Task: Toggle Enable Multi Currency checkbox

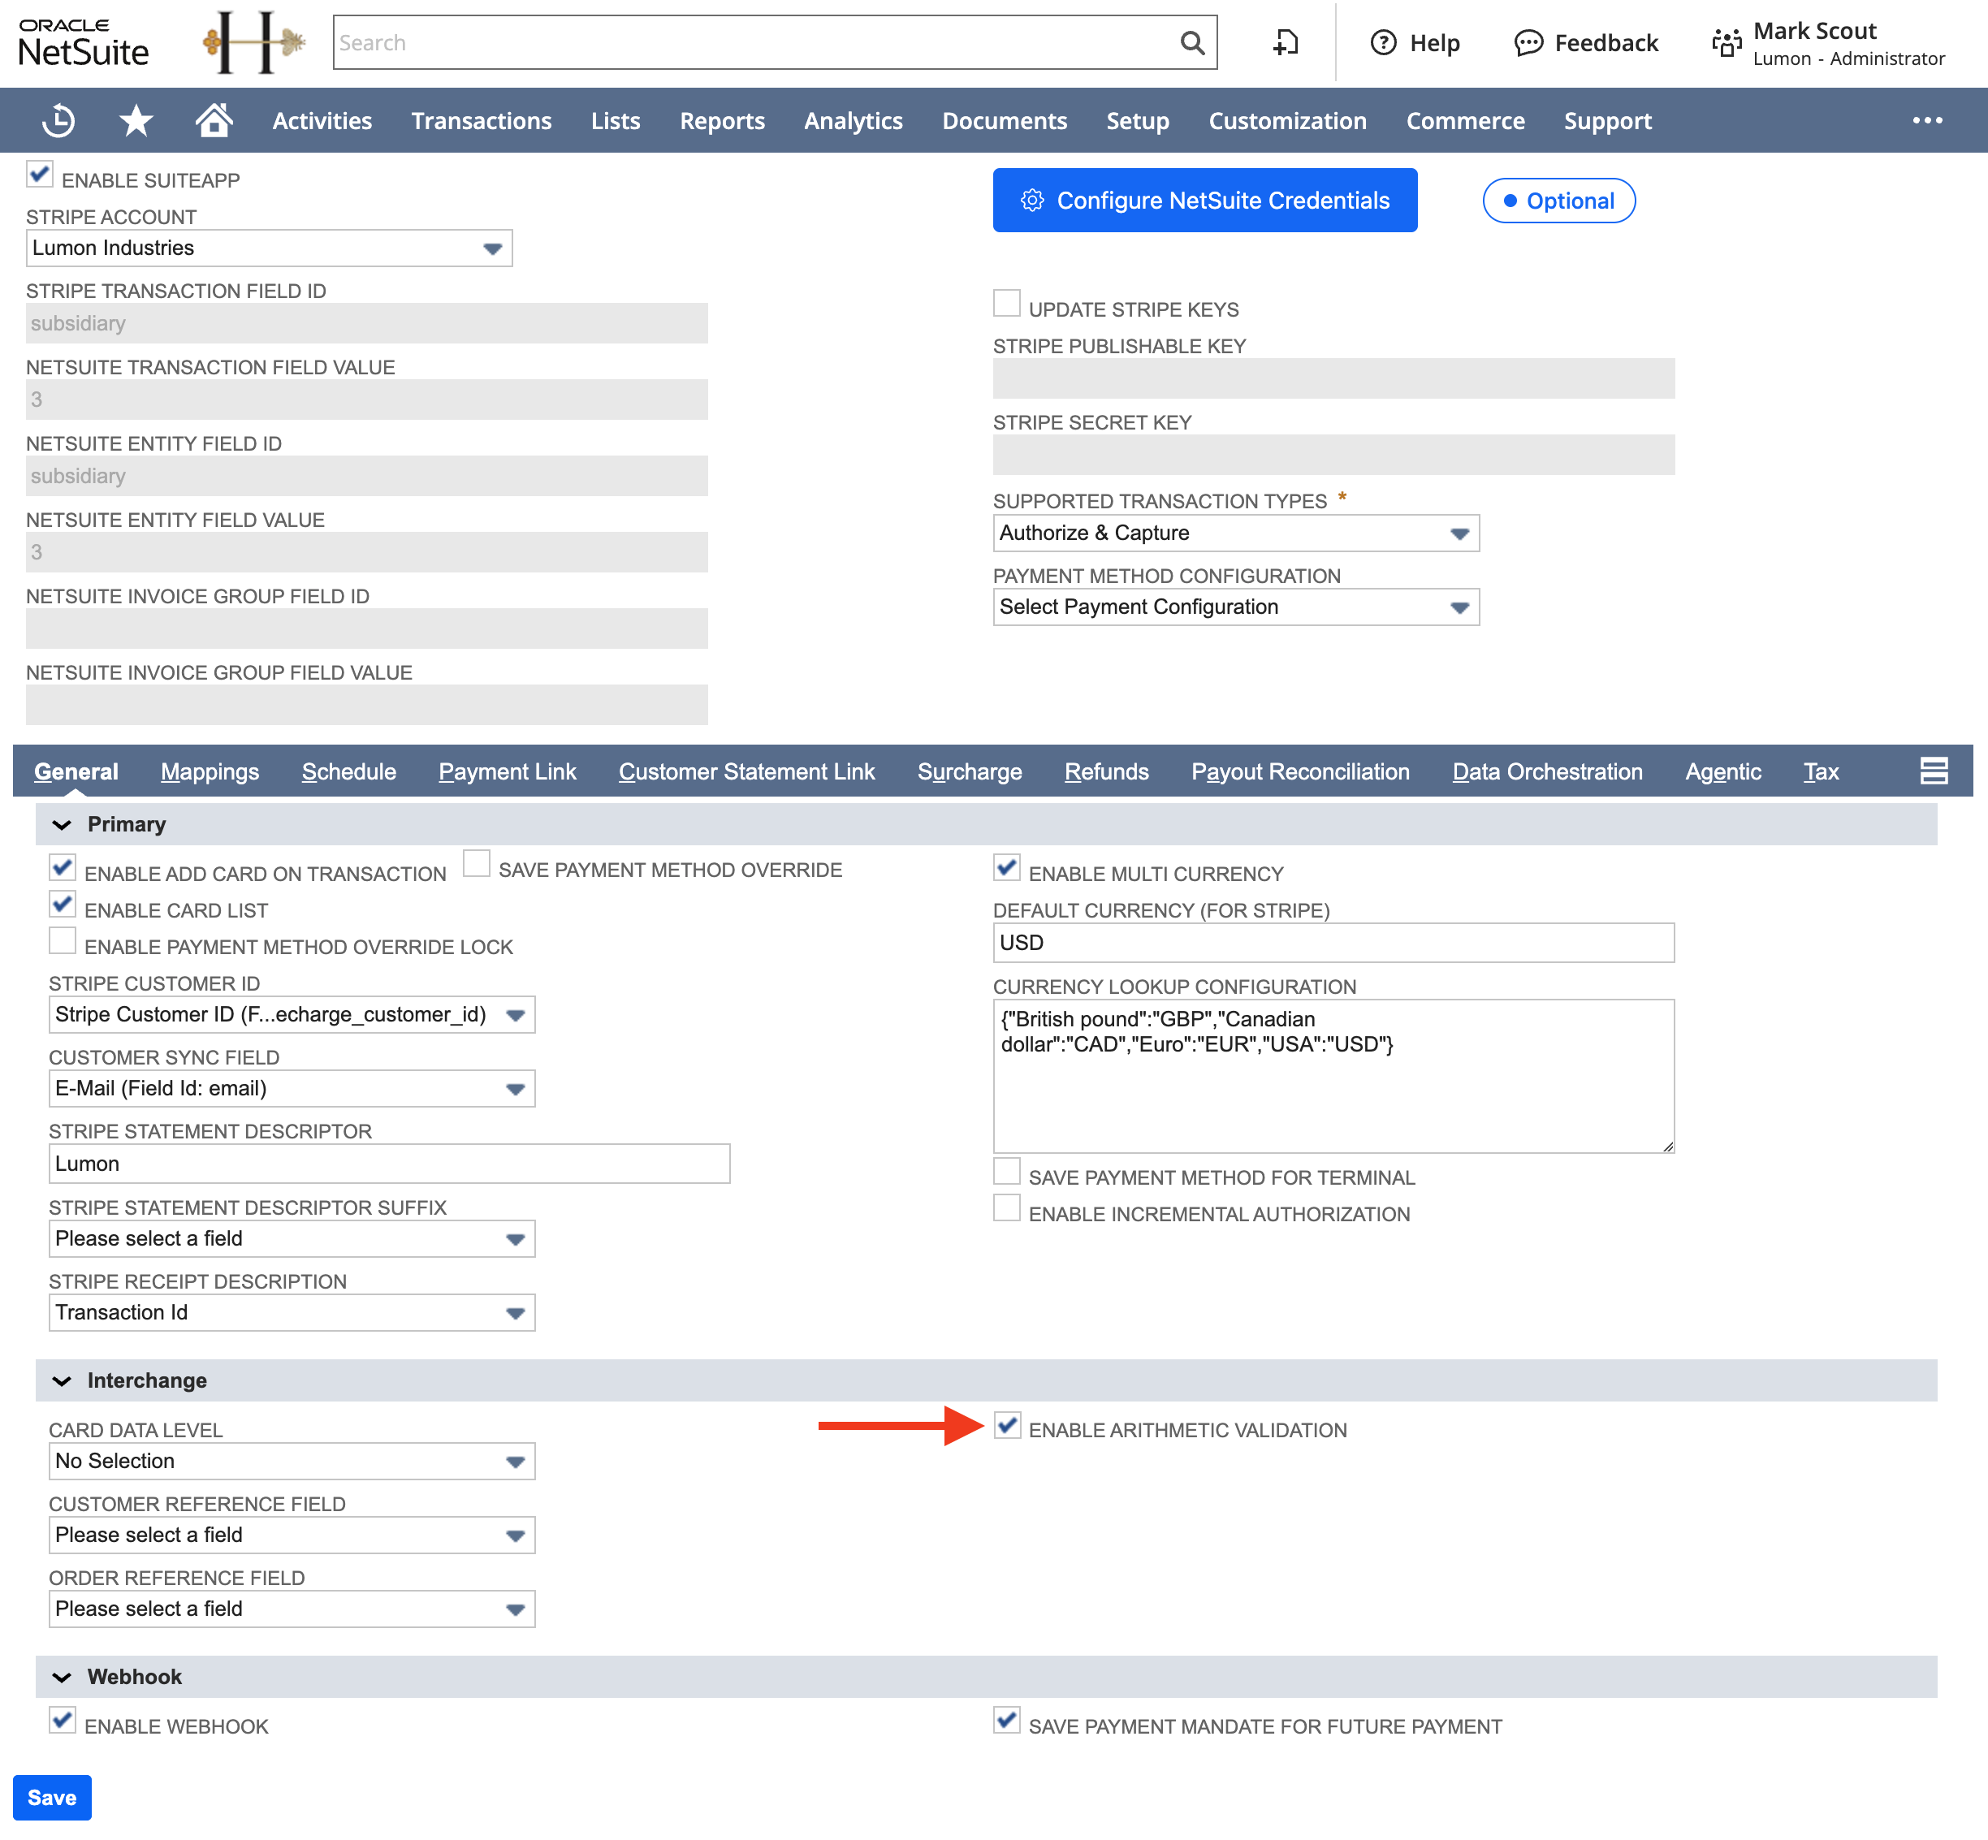Action: pos(1007,868)
